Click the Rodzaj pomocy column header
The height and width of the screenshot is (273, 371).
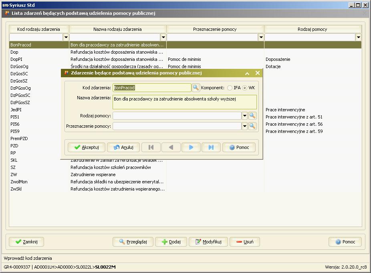click(x=313, y=29)
